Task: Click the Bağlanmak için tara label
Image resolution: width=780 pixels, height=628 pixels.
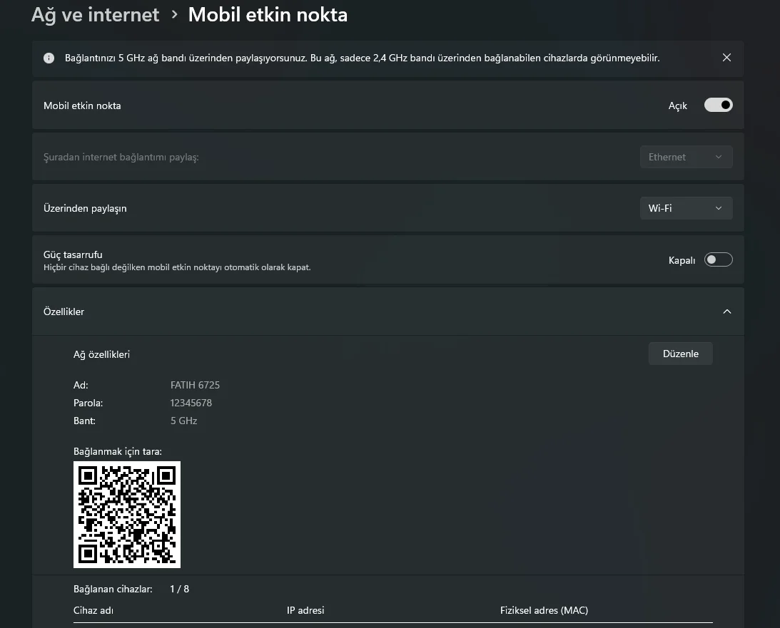Action: click(x=118, y=452)
